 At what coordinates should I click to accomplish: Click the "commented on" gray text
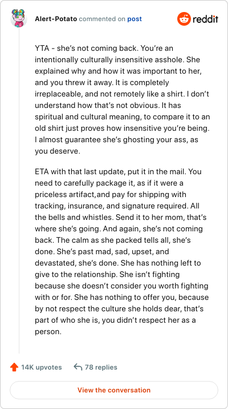102,19
